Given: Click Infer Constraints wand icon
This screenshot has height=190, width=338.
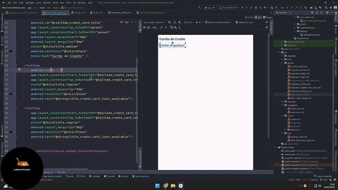Looking at the screenshot, I should (166, 27).
